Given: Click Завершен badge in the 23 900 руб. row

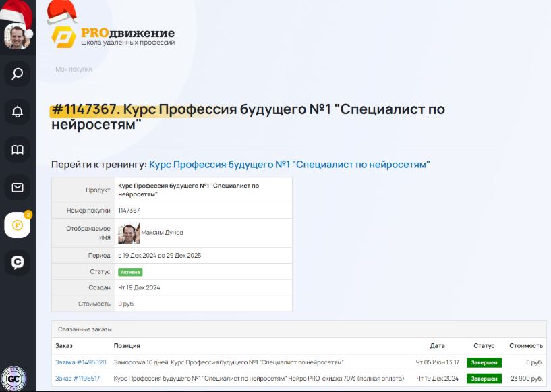Looking at the screenshot, I should 484,379.
